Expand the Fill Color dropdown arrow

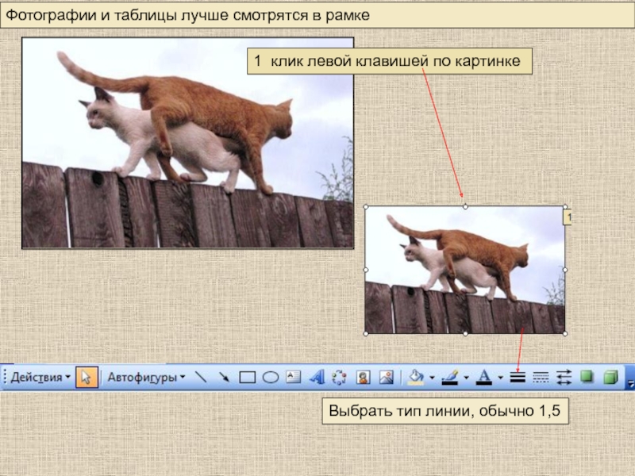point(432,378)
